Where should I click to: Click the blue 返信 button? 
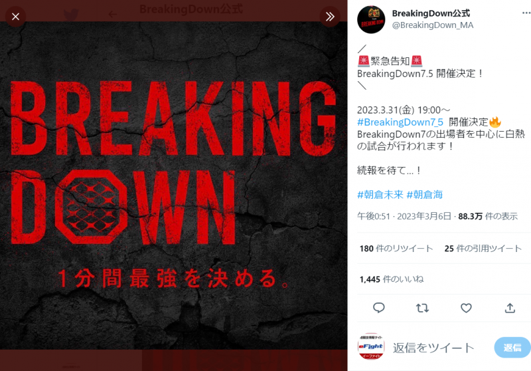click(x=512, y=348)
